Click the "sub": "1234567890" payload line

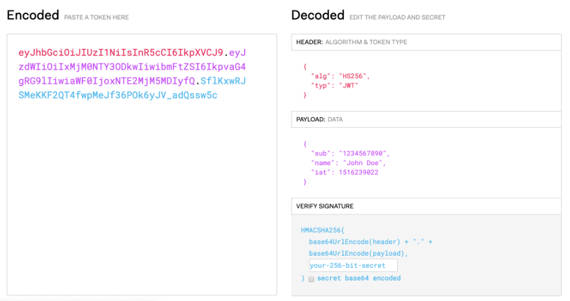[x=350, y=153]
